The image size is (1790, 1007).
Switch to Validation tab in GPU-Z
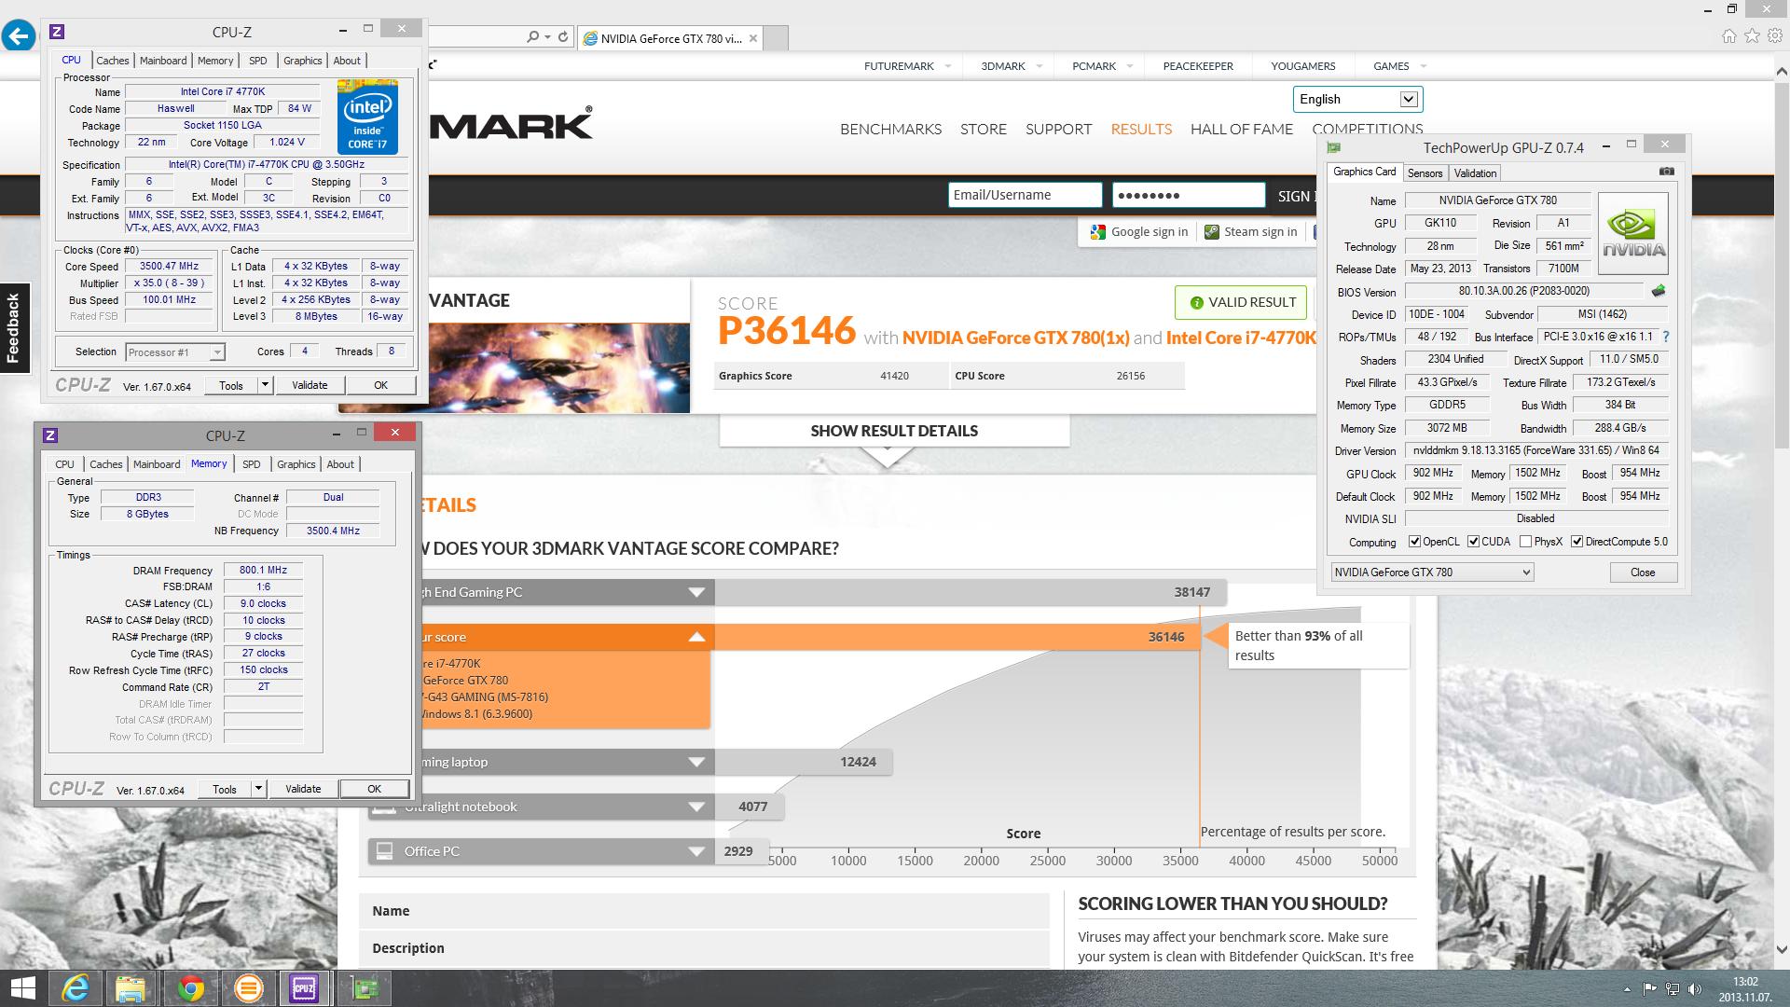[1475, 173]
